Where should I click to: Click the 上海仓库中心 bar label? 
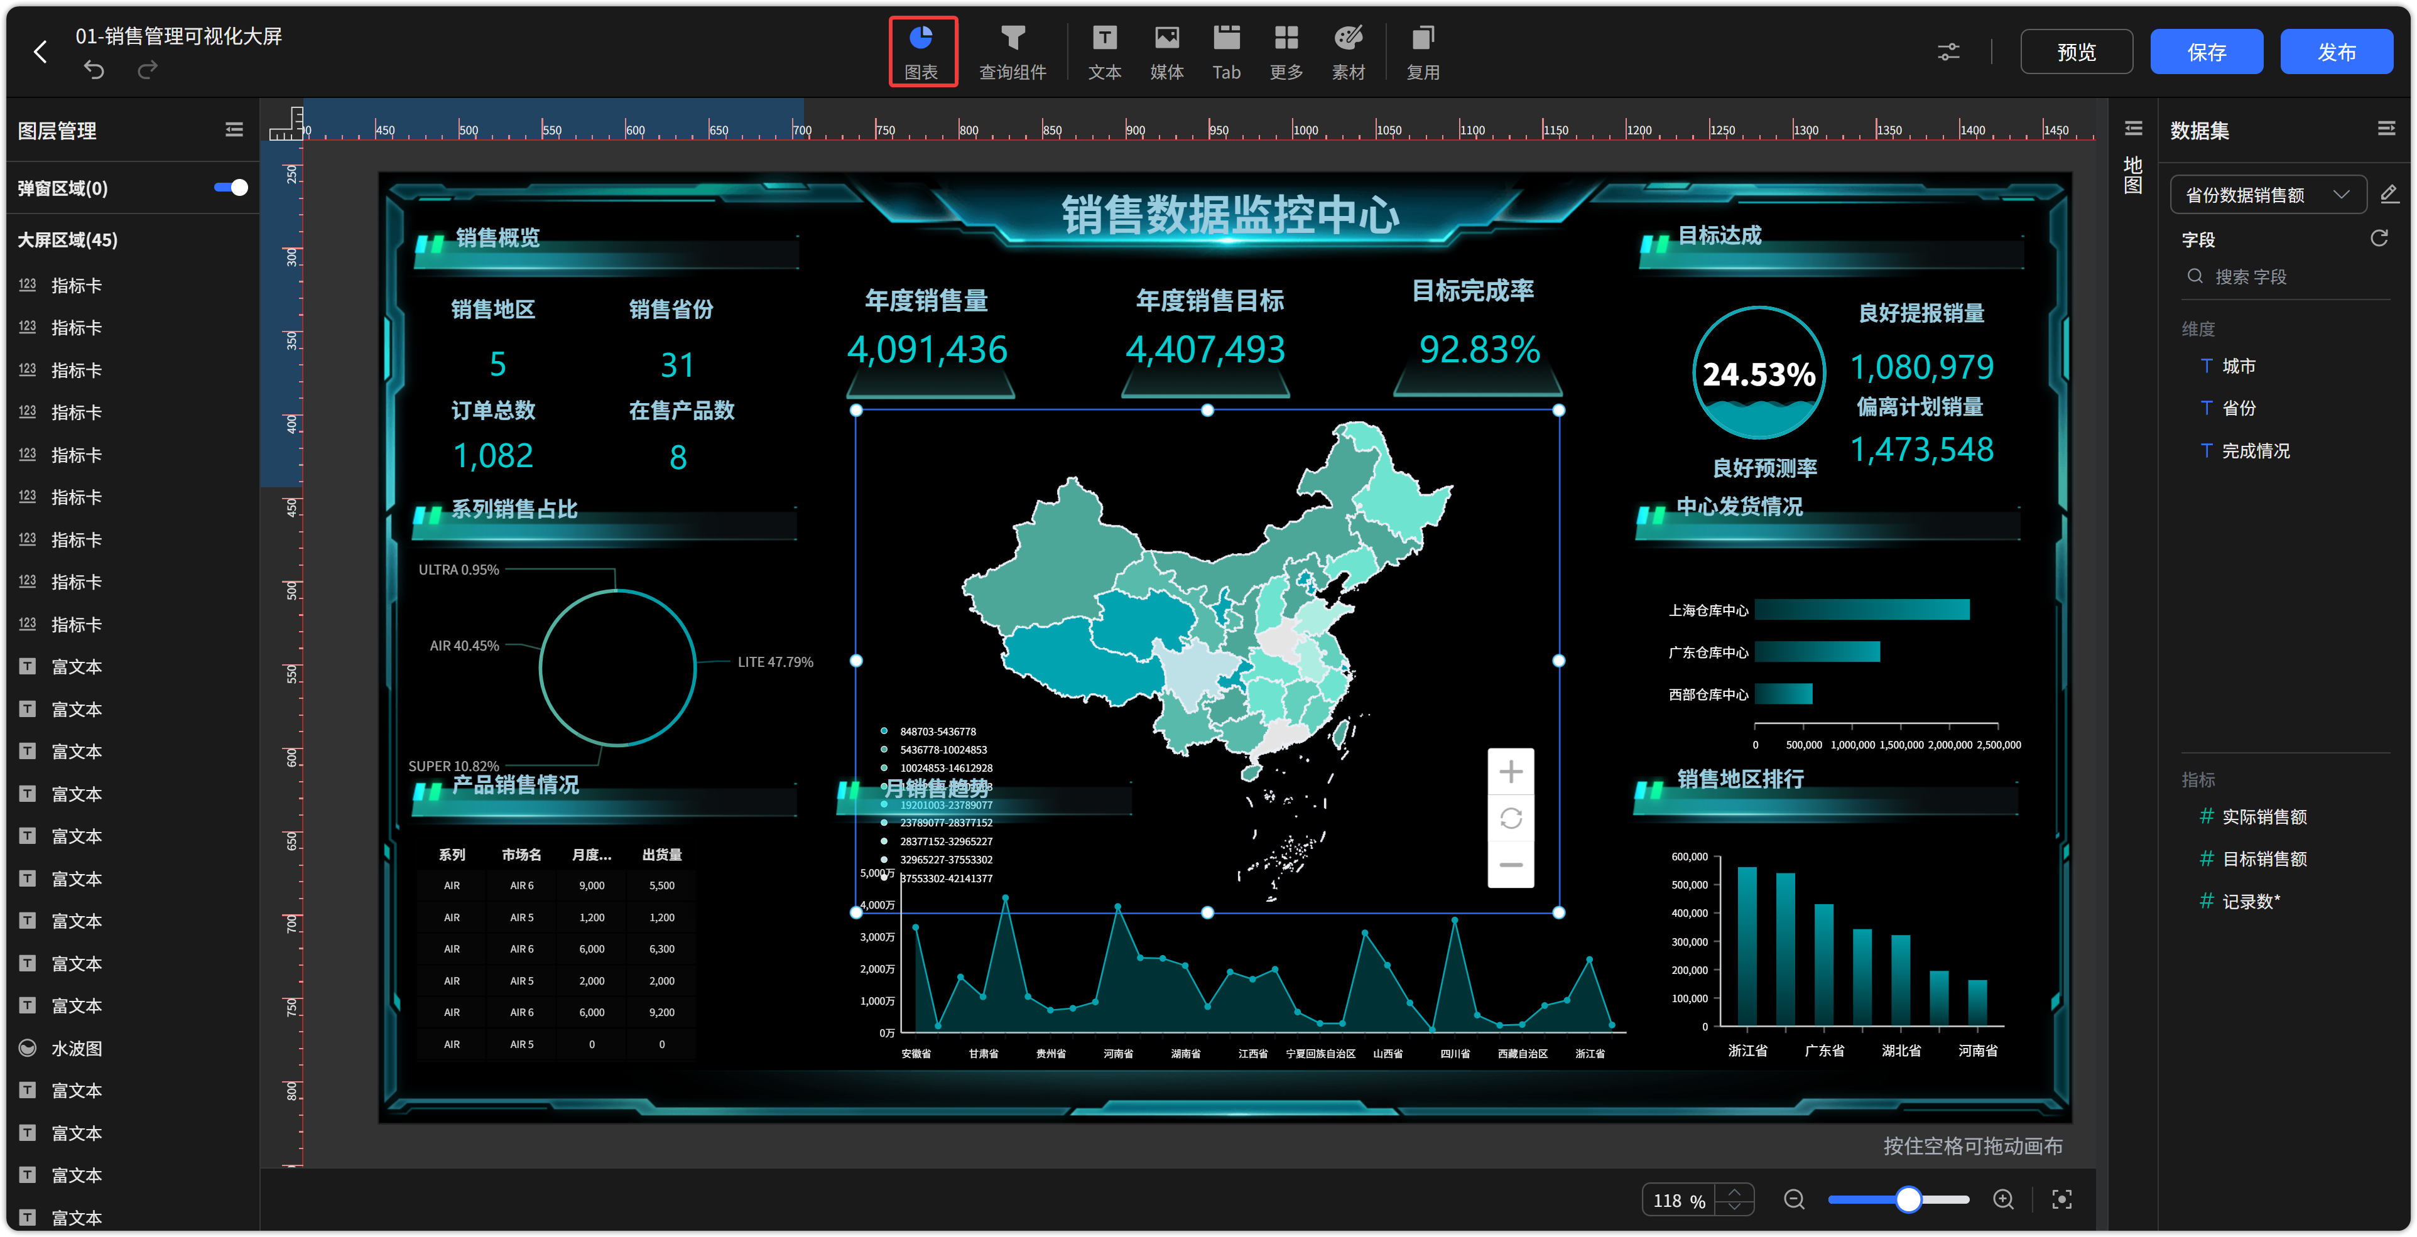point(1708,610)
